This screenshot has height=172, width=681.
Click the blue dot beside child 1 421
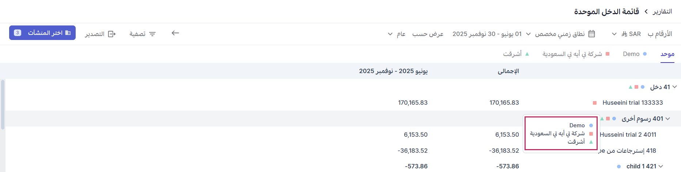(x=619, y=167)
